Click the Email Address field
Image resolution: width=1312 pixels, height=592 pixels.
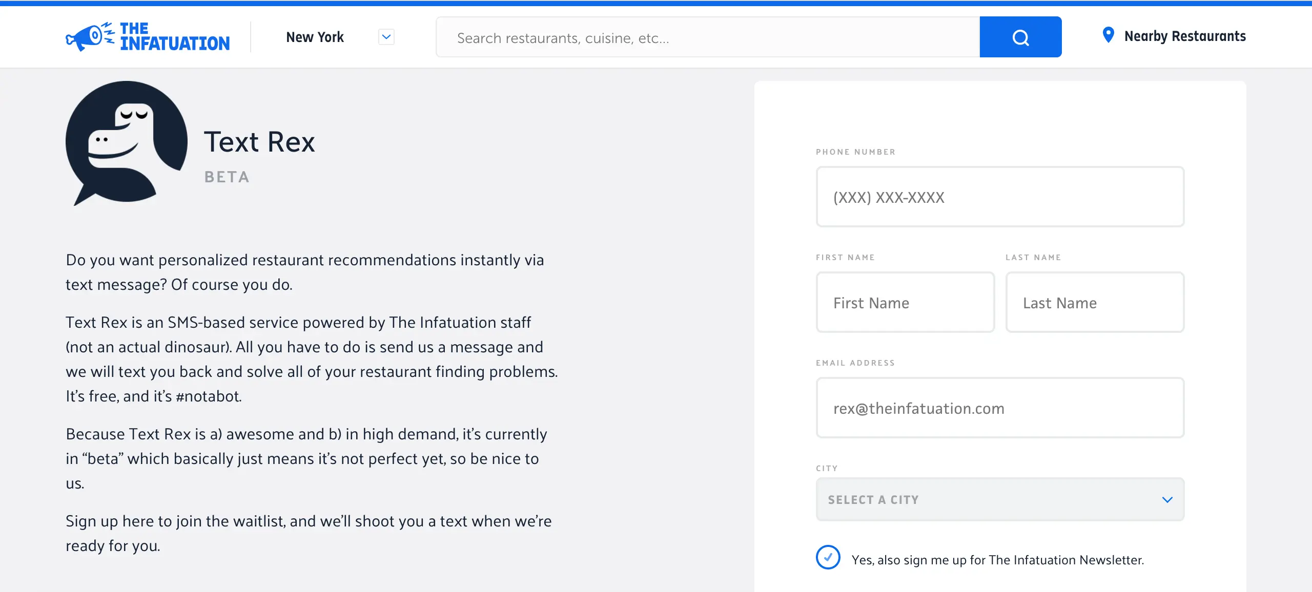click(x=1000, y=408)
